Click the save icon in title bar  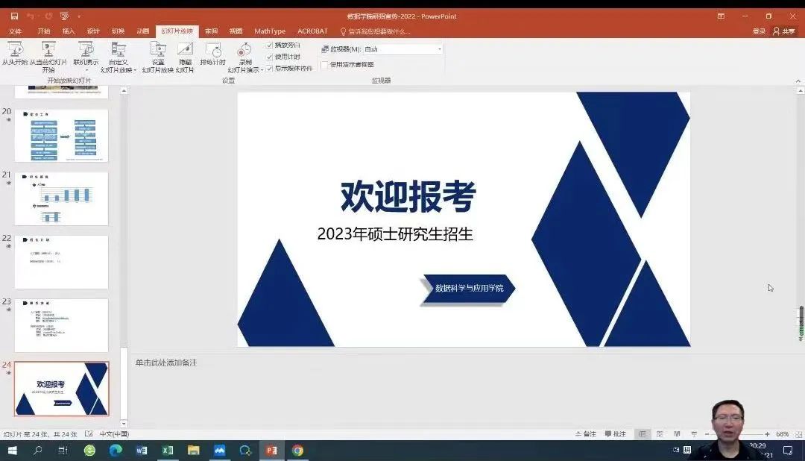14,16
